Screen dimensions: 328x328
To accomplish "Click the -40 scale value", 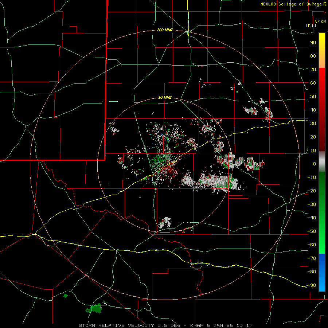I will point(312,218).
